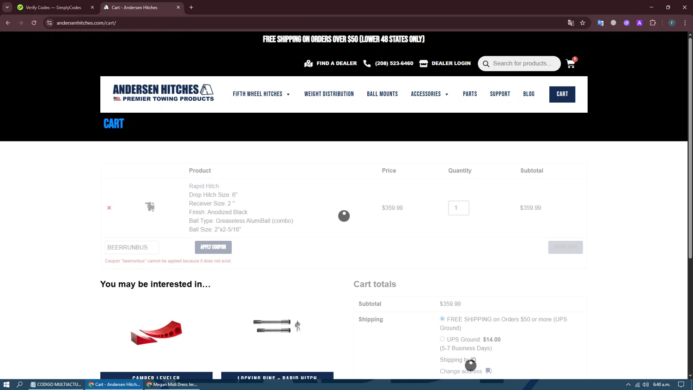The height and width of the screenshot is (390, 693).
Task: Click the address bar URL
Action: (86, 23)
